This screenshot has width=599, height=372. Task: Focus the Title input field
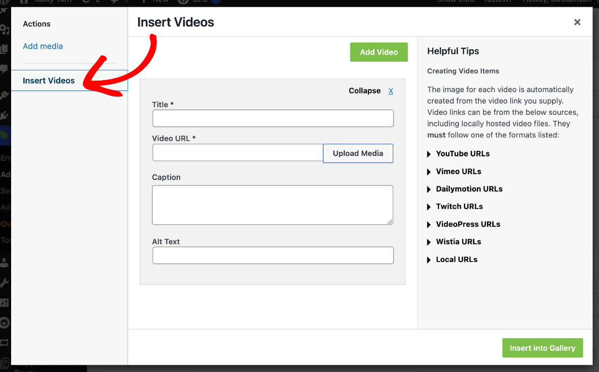pos(273,119)
